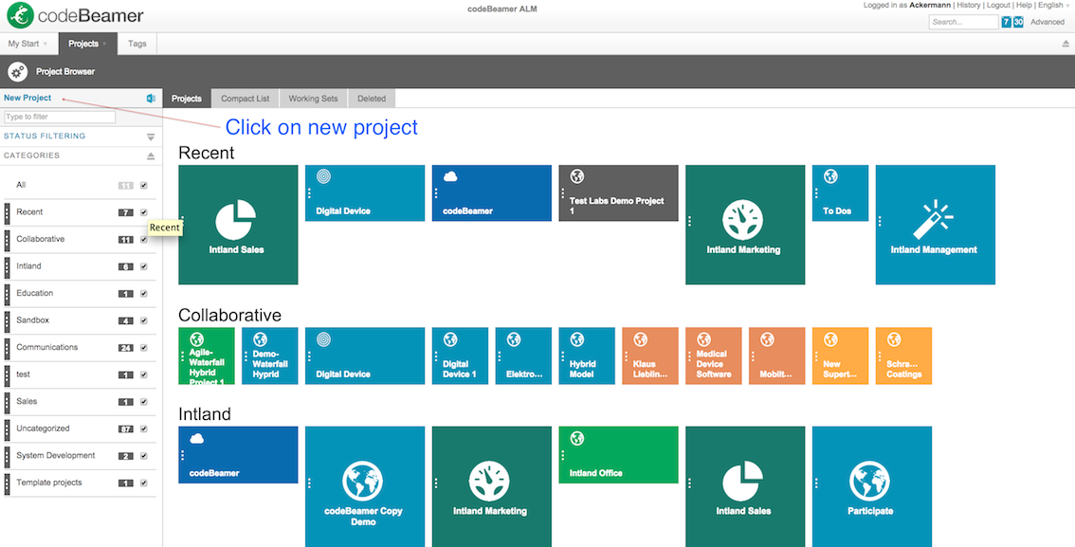Click the collapse header icon at the navigation bar's end
The image size is (1075, 547).
(x=1066, y=44)
